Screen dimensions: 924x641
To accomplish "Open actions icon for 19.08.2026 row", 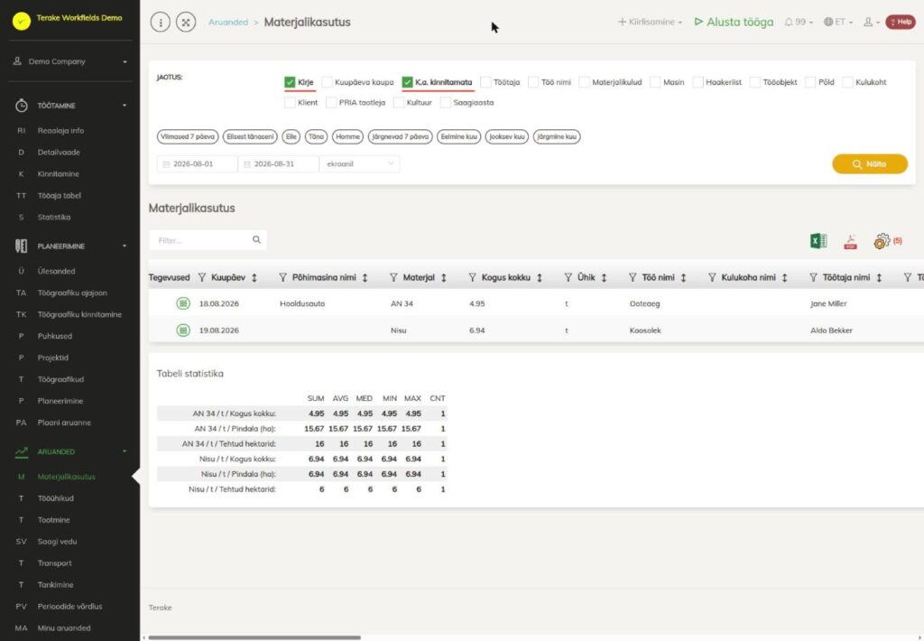I will click(183, 330).
